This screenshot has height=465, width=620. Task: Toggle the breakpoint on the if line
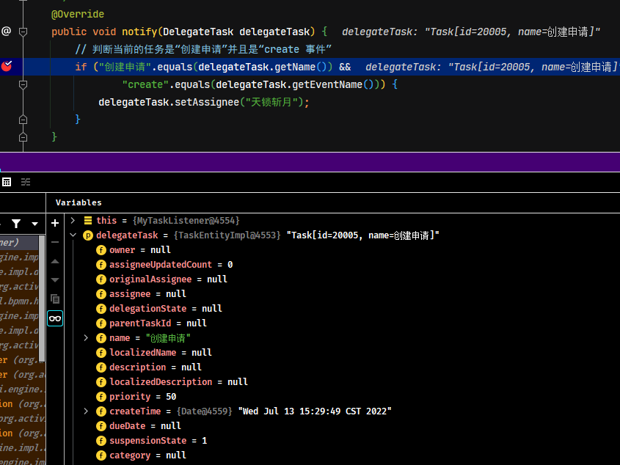7,67
